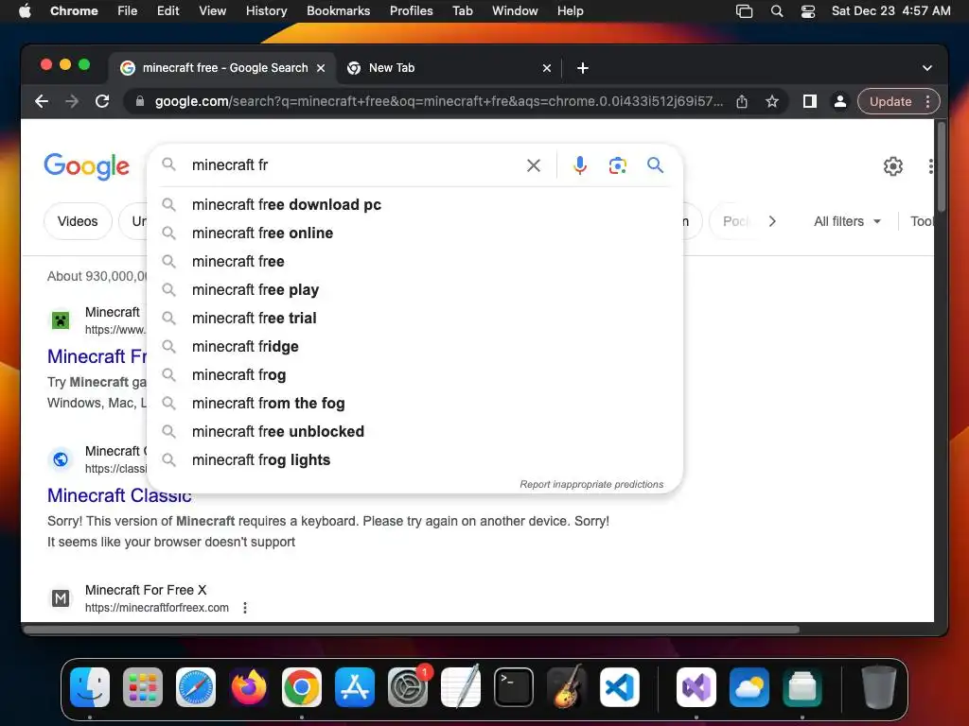Select suggestion minecraft free download pc
The height and width of the screenshot is (726, 969).
coord(415,204)
